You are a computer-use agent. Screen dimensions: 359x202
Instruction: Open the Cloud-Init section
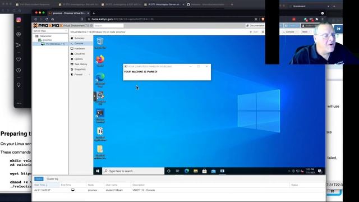click(80, 54)
